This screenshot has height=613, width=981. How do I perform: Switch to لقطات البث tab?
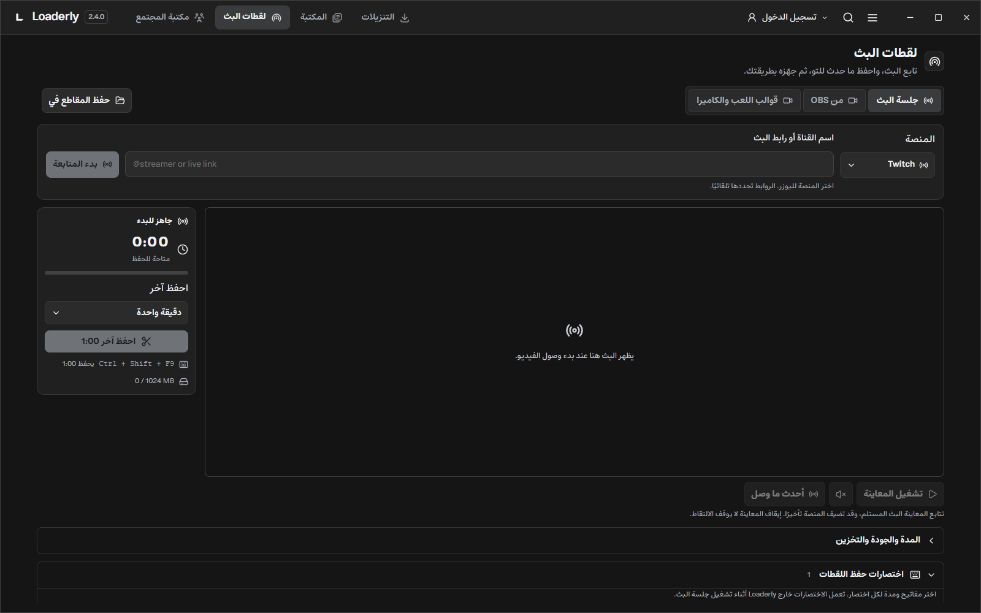tap(252, 17)
